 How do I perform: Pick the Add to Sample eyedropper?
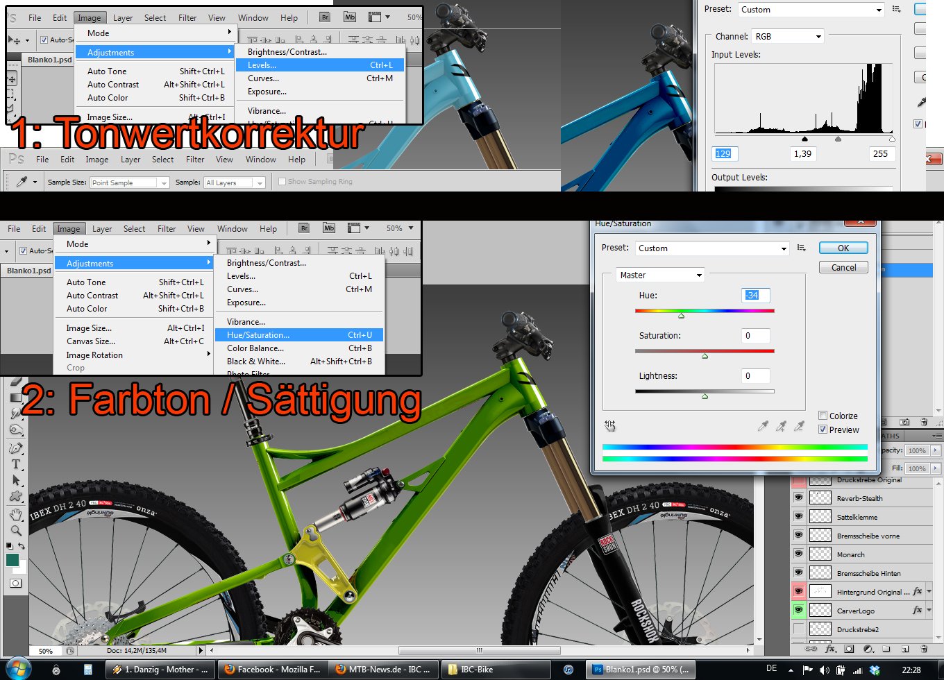coord(781,426)
